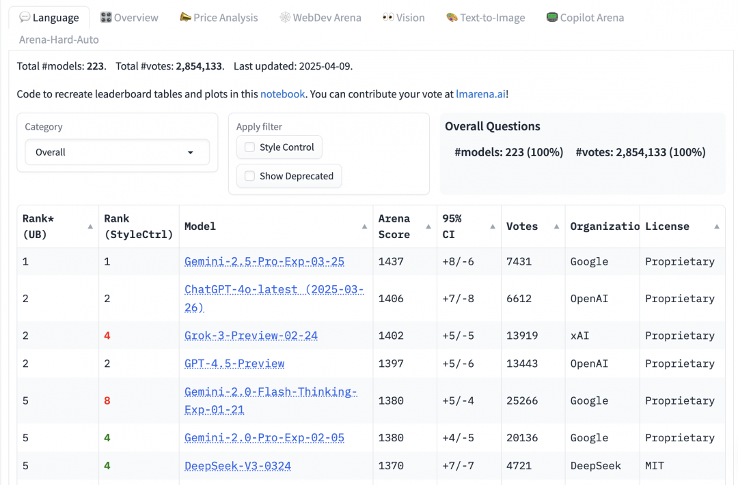The image size is (738, 485).
Task: Select the Text-to-Image tab
Action: click(486, 18)
